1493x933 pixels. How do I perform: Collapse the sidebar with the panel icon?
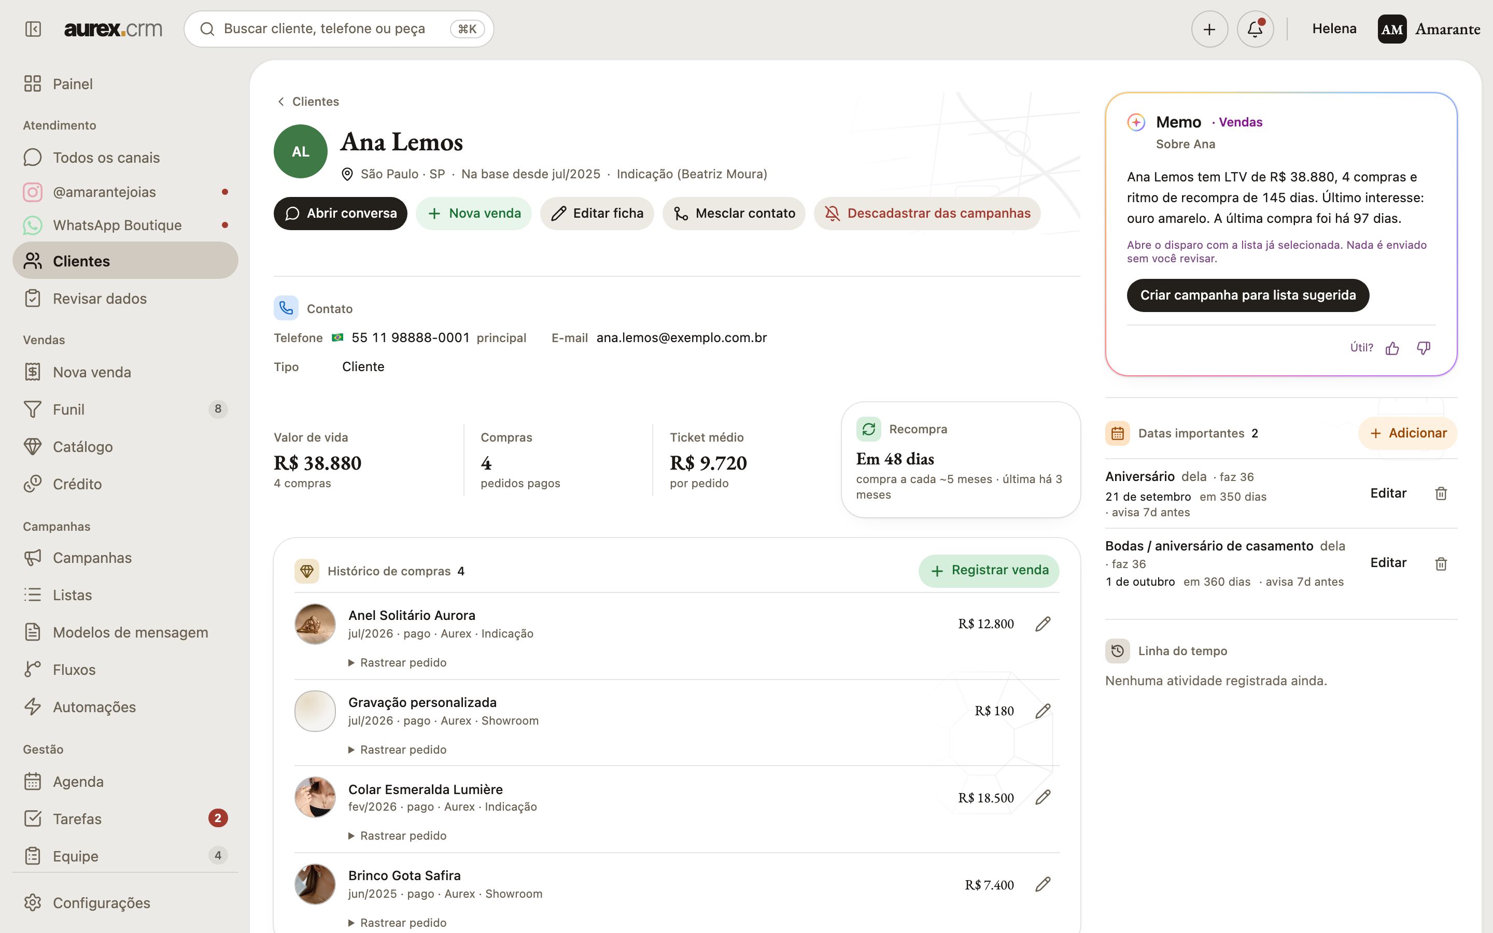click(x=33, y=29)
